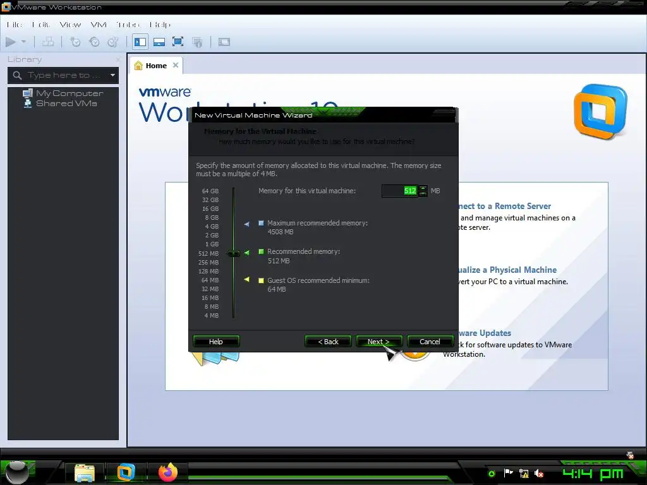
Task: Click the yellow Guest OS minimum marker arrow
Action: (247, 280)
